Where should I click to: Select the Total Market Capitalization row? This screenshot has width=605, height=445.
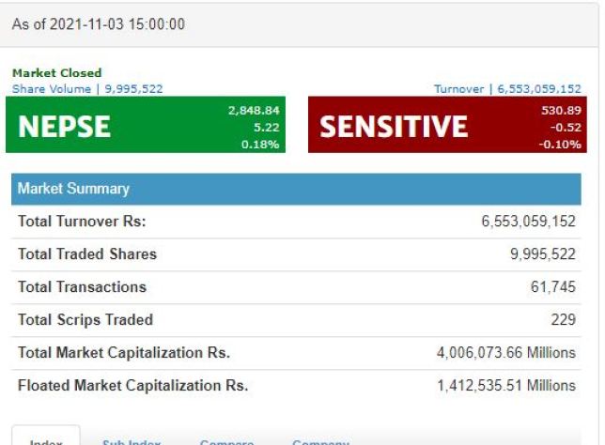pos(296,353)
